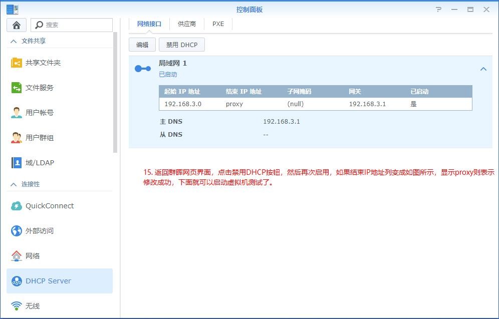Click the 是 enabled cell
Screen dimensions: 499x319
coord(413,104)
